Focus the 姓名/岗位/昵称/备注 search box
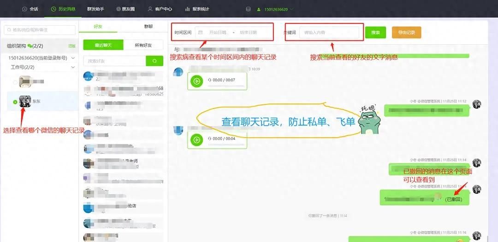 40,30
